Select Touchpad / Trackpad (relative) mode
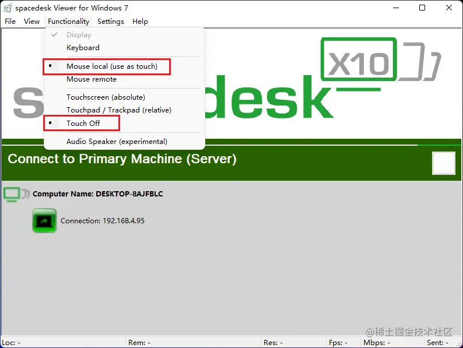463x348 pixels. click(124, 110)
